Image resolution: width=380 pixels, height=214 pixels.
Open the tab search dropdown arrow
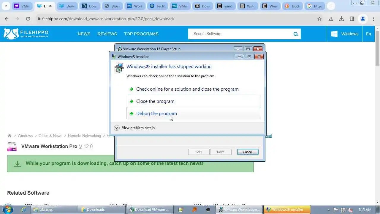click(6, 6)
